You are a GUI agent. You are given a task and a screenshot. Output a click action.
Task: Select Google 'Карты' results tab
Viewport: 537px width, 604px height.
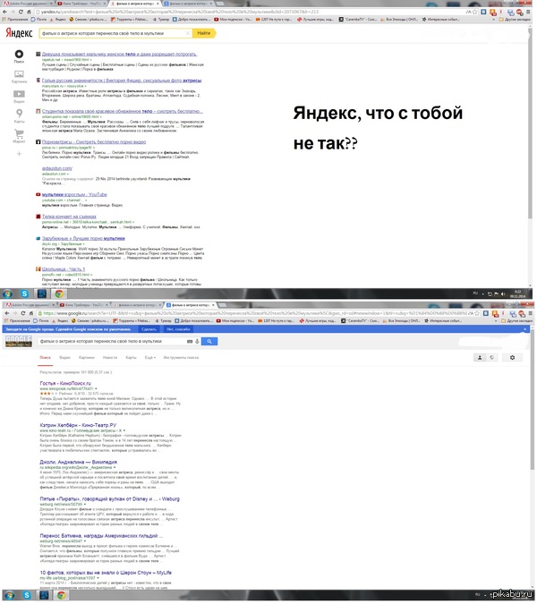131,358
